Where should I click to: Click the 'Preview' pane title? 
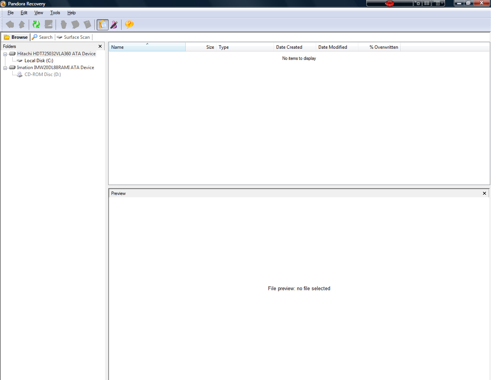119,193
